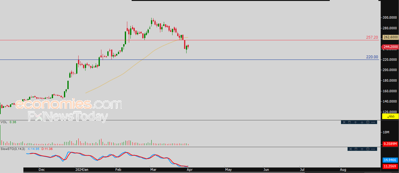The width and height of the screenshot is (399, 173).
Task: Click the Jul label on time axis
Action: pos(302,170)
